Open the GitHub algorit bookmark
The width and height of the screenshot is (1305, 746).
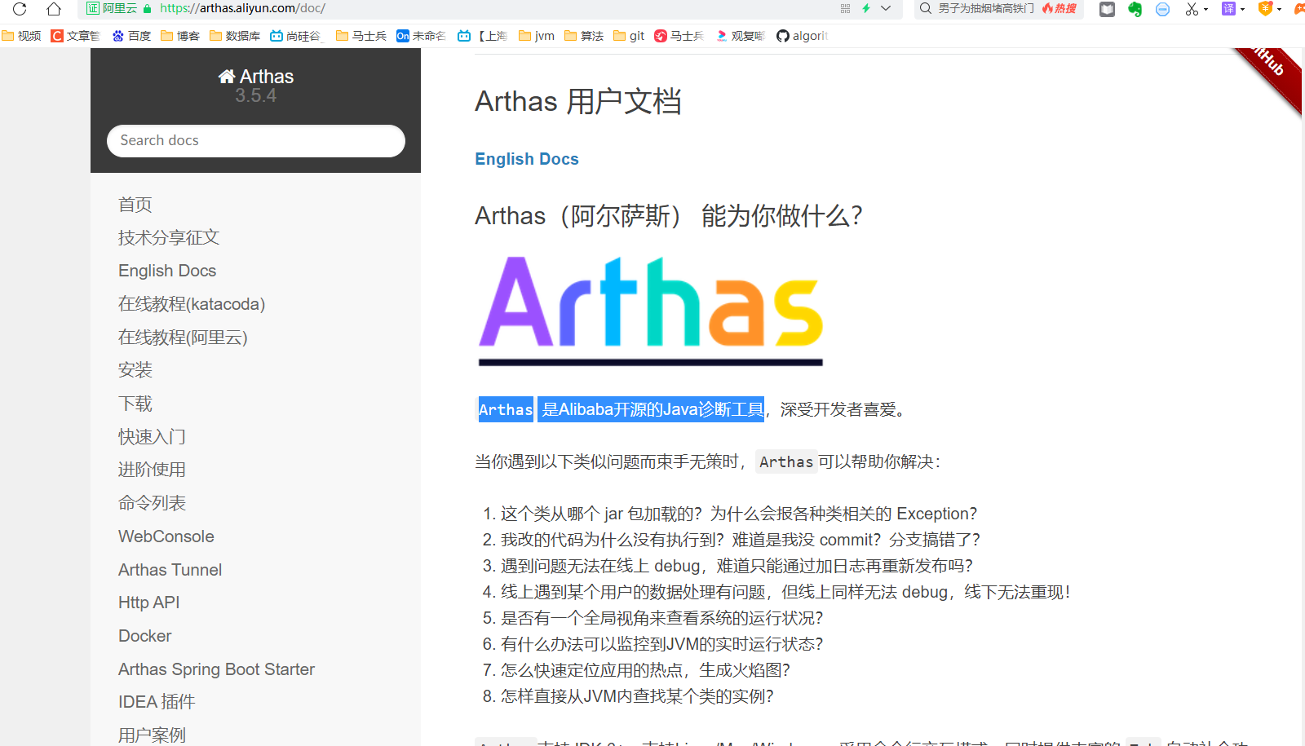(x=802, y=36)
